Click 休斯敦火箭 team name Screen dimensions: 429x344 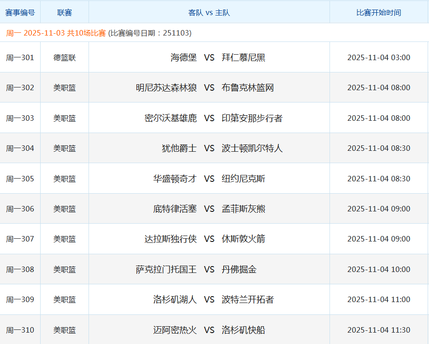pyautogui.click(x=243, y=239)
